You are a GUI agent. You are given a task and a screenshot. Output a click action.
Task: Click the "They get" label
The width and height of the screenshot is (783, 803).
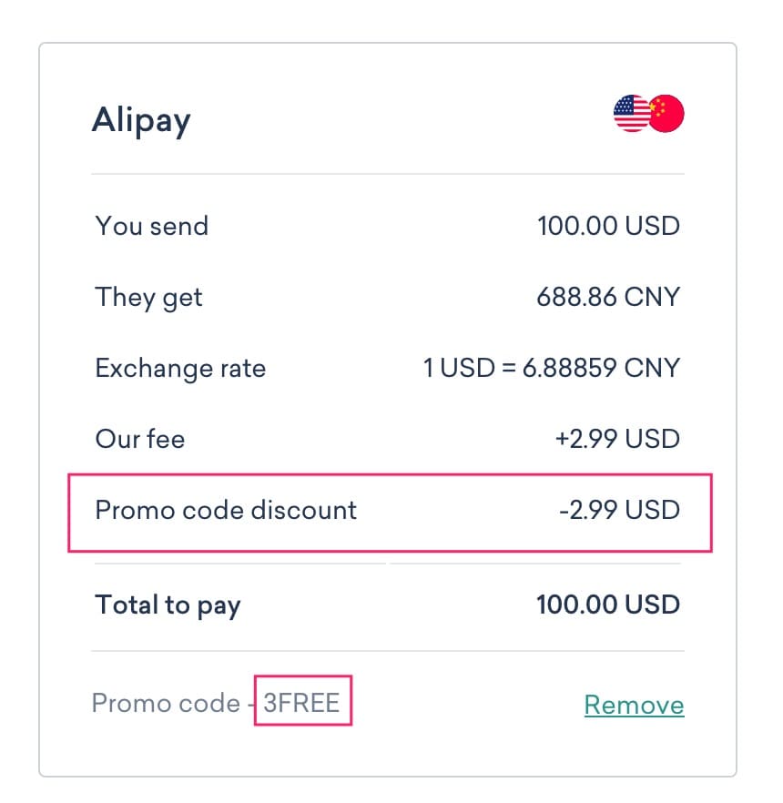(x=148, y=297)
